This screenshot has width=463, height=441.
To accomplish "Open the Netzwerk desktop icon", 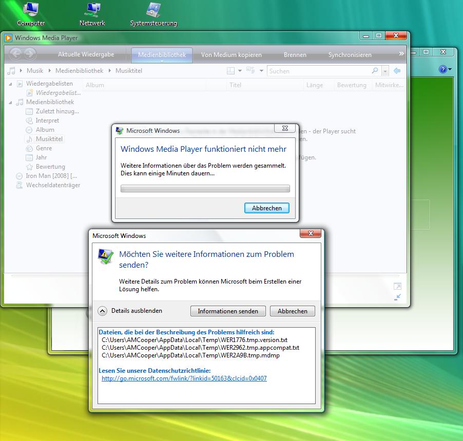I will click(x=92, y=13).
